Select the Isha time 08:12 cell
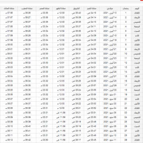This screenshot has width=143, height=143. (9, 140)
